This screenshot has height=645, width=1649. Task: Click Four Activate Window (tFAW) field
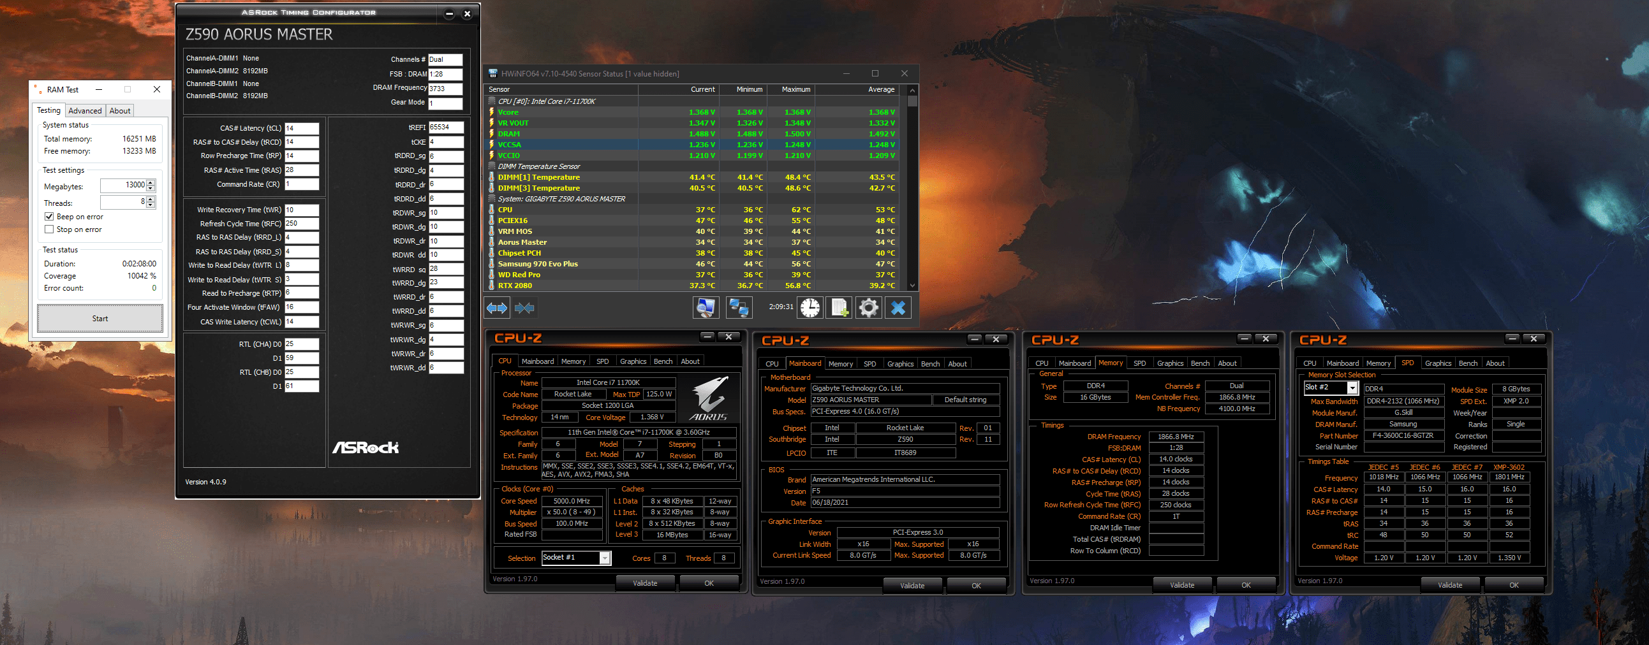(x=302, y=307)
